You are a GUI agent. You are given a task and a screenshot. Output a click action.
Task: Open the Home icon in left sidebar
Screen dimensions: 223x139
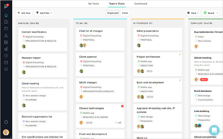pyautogui.click(x=6, y=15)
